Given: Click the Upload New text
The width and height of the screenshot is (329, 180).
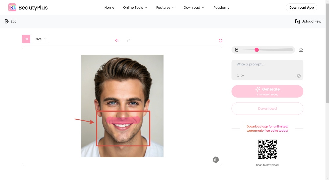Looking at the screenshot, I should pos(311,21).
